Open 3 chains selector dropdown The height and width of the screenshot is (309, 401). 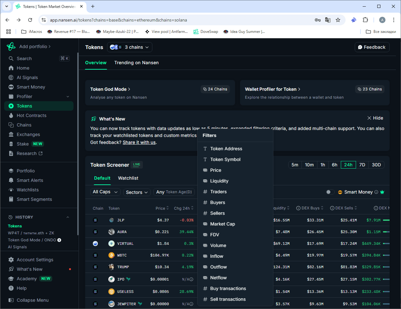(130, 47)
